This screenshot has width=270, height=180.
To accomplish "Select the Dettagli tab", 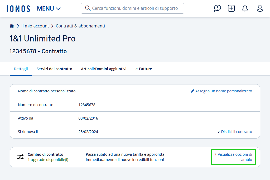I will [x=21, y=69].
